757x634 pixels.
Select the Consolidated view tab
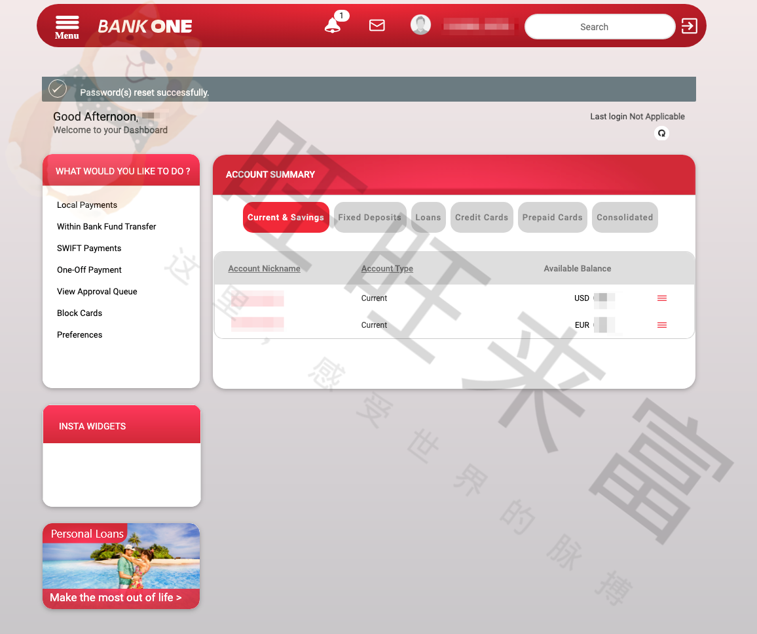pyautogui.click(x=624, y=217)
